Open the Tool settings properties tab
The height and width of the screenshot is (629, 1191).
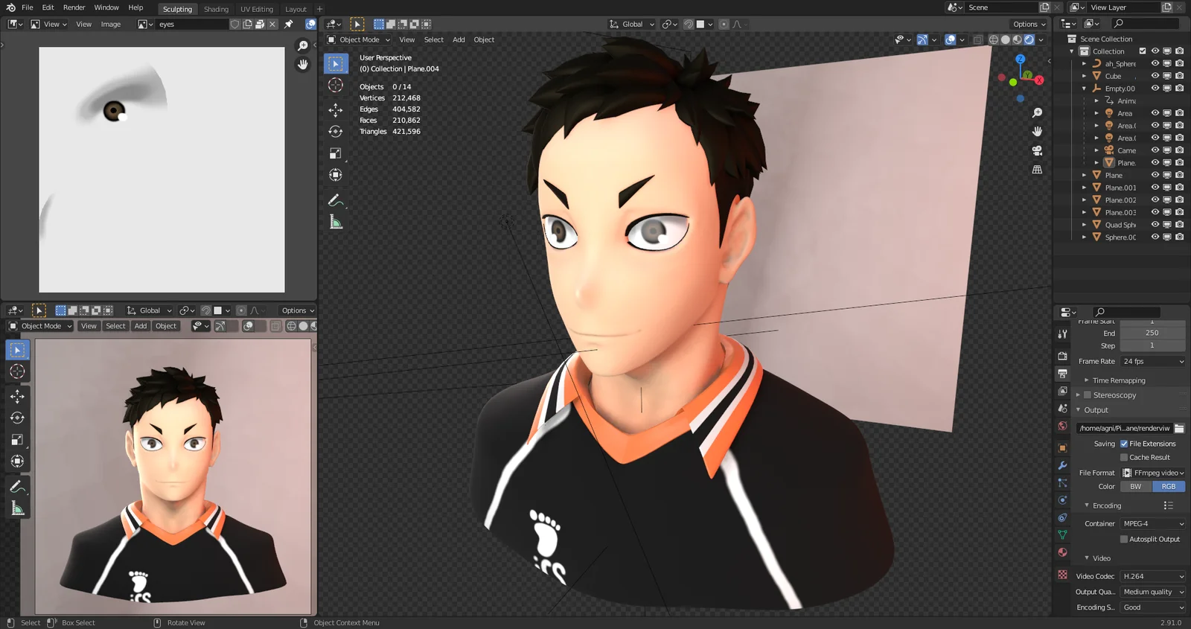pos(1062,334)
